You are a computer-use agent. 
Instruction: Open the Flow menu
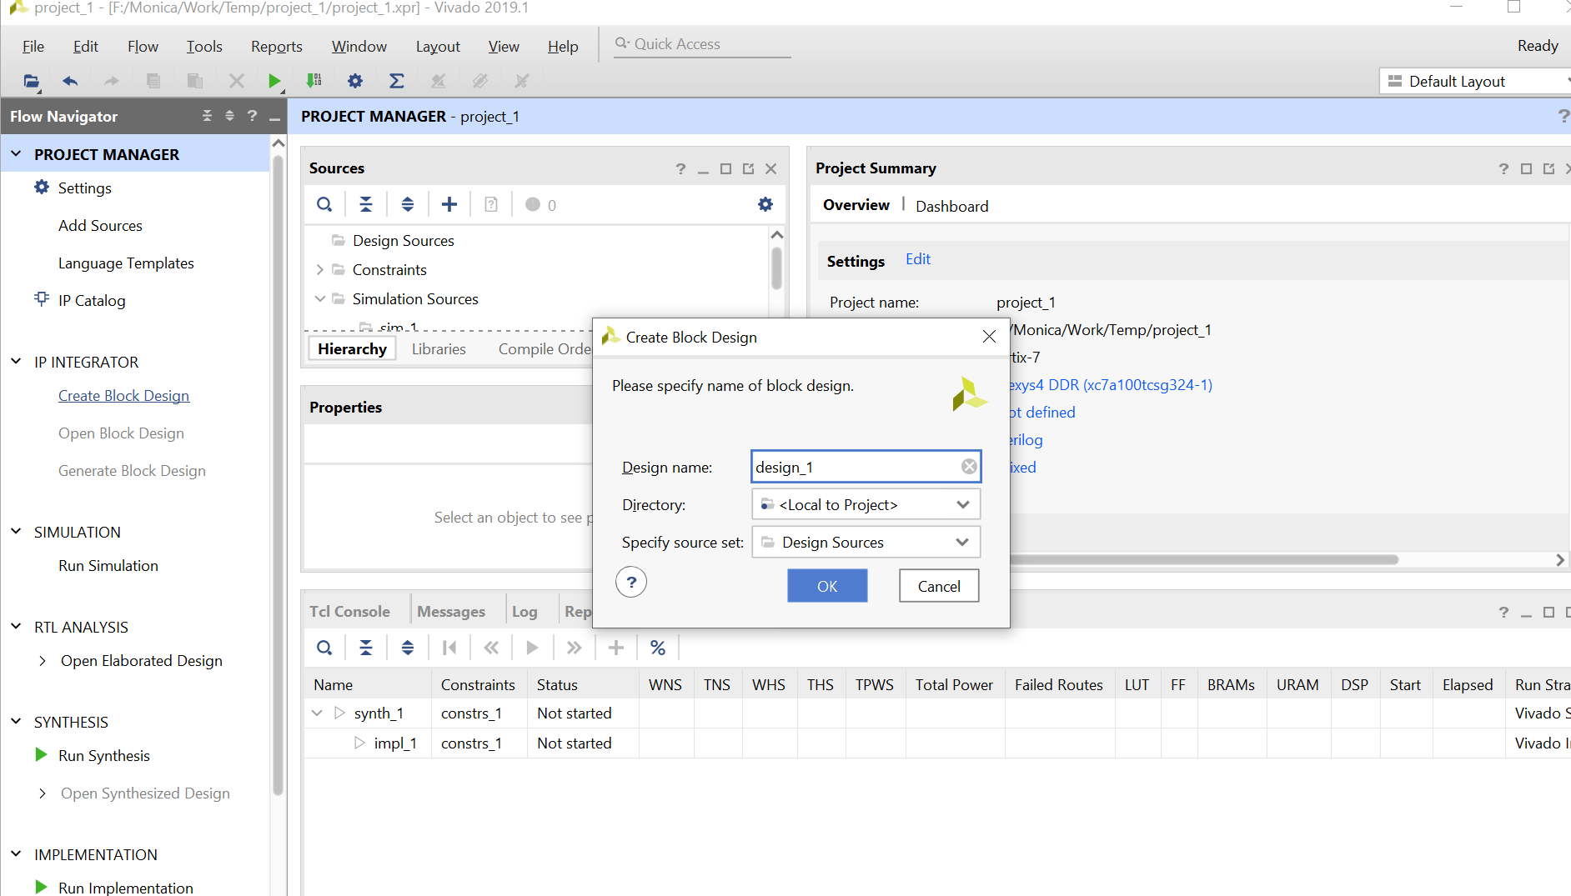click(x=143, y=47)
